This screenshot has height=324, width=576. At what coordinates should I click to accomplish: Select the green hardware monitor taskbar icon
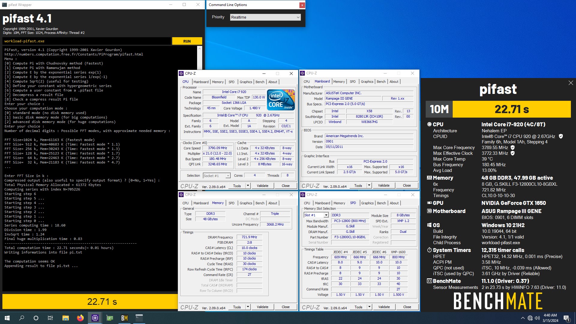tap(109, 318)
